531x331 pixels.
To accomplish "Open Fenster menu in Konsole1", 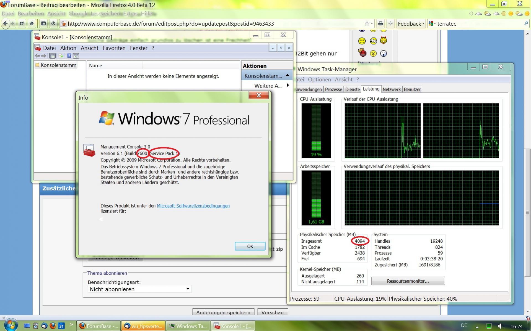I will pyautogui.click(x=139, y=48).
